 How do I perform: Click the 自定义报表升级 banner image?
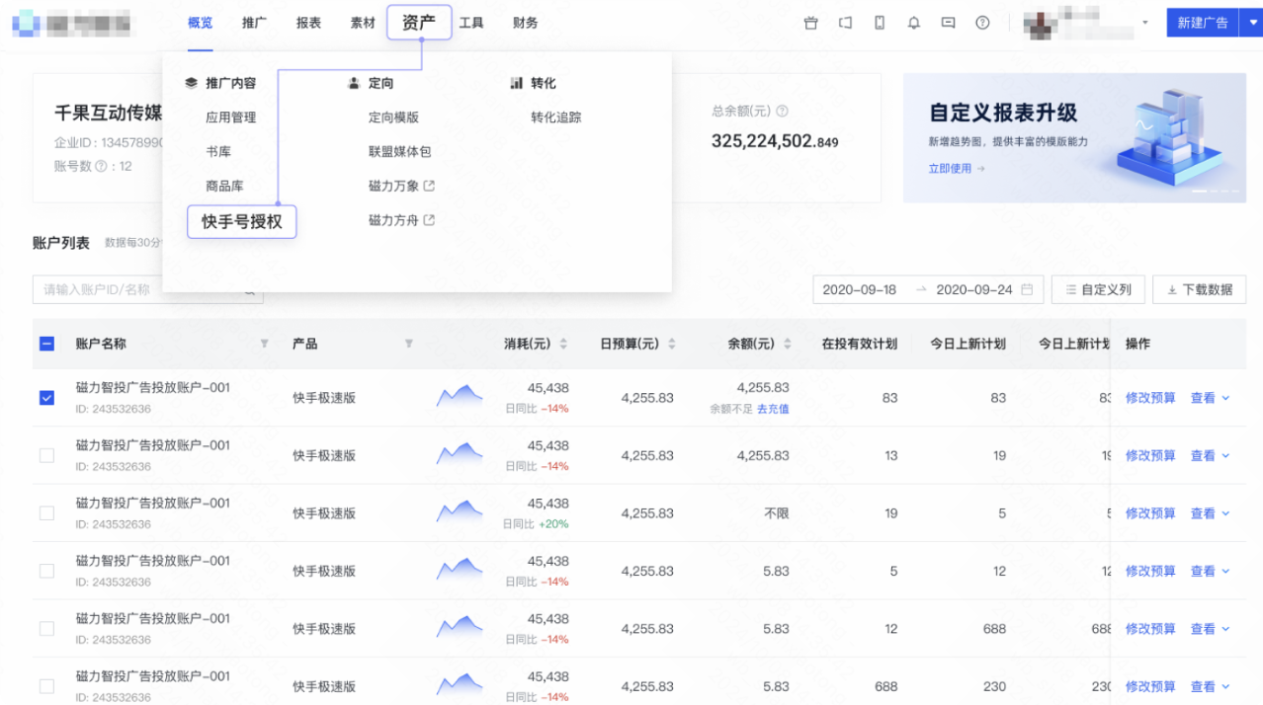(1074, 137)
